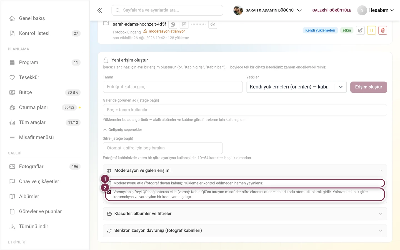Reveal hidden password with eye icon

tap(213, 24)
